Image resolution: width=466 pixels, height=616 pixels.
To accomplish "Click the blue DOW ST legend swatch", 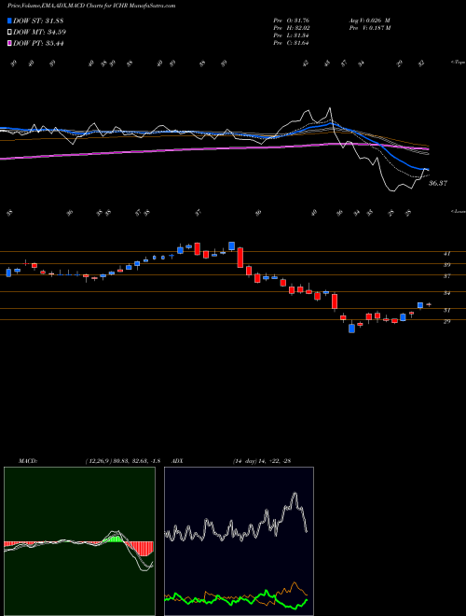I will tap(10, 21).
